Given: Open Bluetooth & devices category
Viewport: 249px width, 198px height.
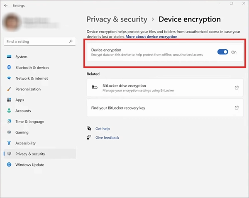Looking at the screenshot, I should (40, 68).
